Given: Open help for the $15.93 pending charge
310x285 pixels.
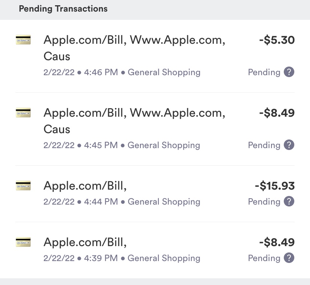Looking at the screenshot, I should [x=288, y=202].
